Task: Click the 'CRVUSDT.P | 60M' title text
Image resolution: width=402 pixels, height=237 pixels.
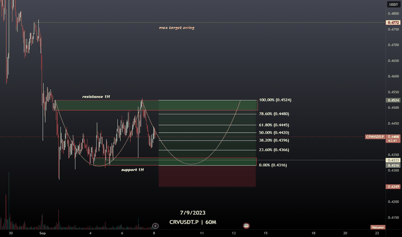Action: 192,222
